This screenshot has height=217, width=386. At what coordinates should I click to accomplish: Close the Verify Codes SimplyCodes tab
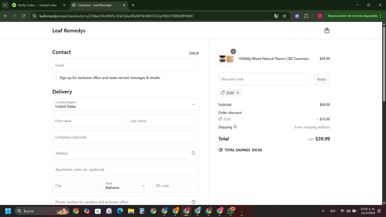click(64, 5)
